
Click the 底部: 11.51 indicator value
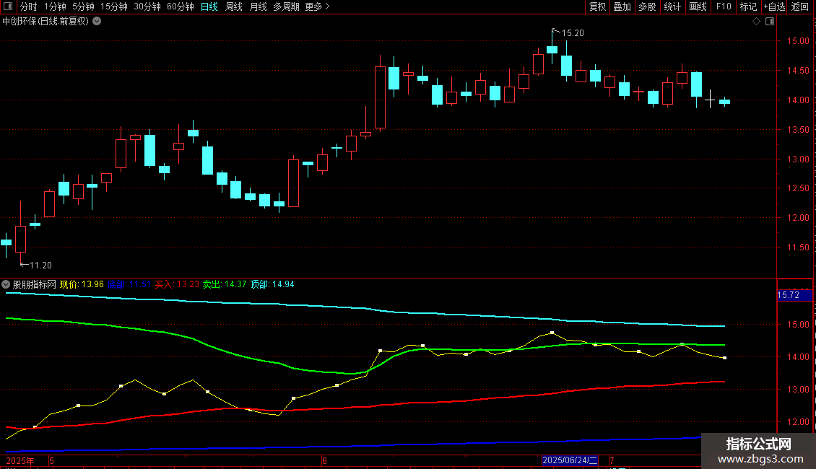pos(129,284)
